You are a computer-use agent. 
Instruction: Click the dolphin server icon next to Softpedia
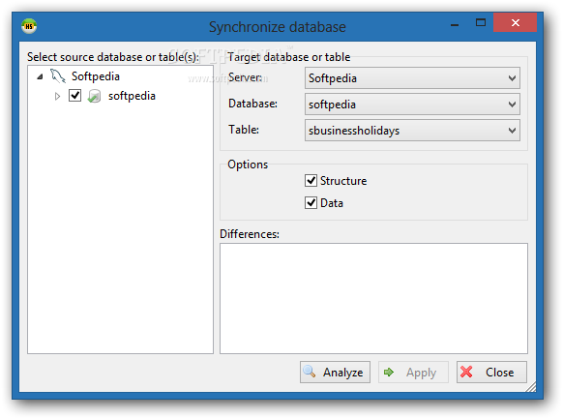point(57,76)
